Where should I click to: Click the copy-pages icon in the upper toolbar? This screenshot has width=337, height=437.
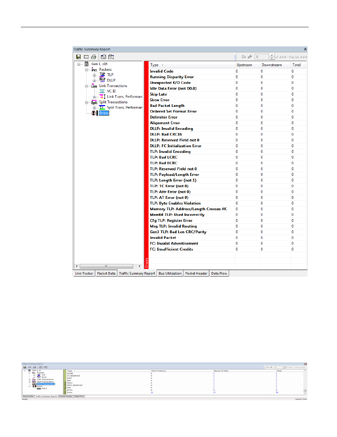point(104,57)
